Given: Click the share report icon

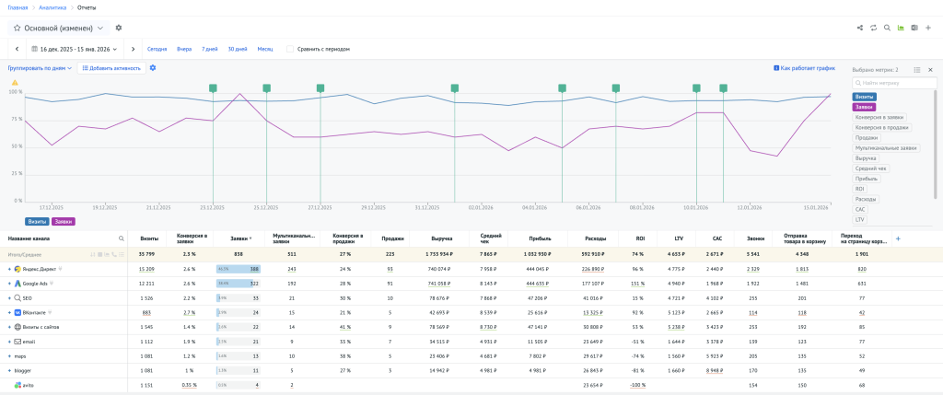Looking at the screenshot, I should click(x=859, y=28).
